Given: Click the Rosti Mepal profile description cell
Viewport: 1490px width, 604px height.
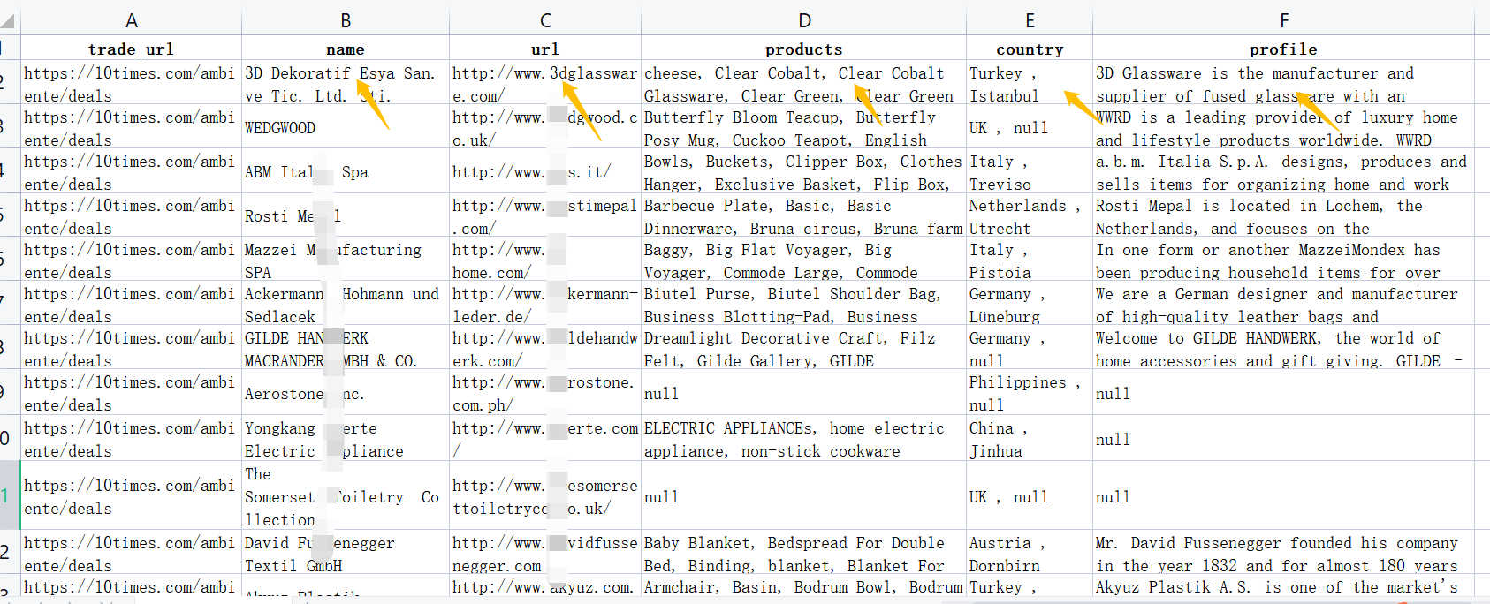Looking at the screenshot, I should click(1283, 216).
